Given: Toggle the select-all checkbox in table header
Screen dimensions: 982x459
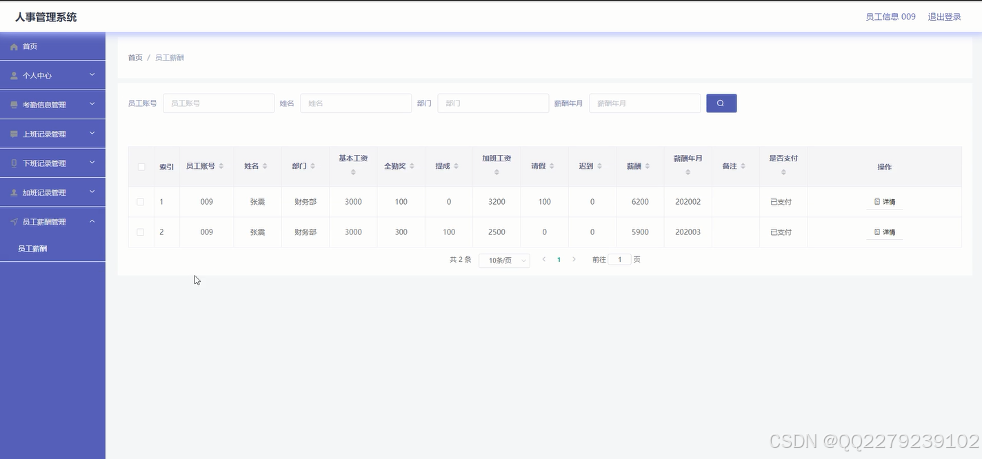Looking at the screenshot, I should (141, 165).
